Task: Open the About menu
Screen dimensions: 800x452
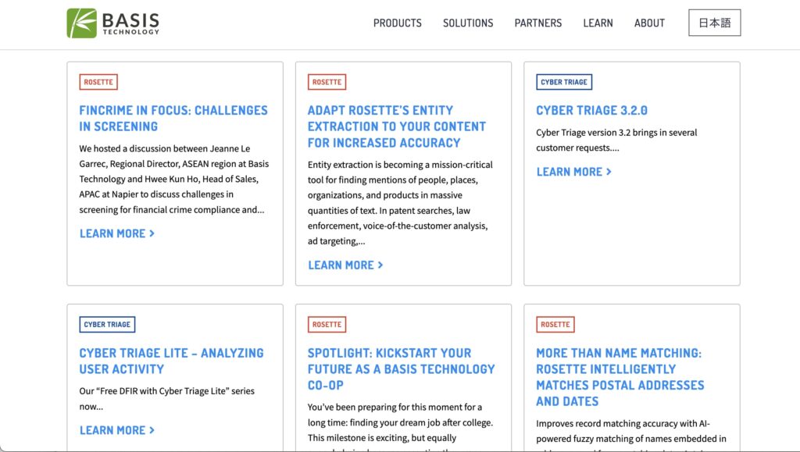Action: [x=649, y=23]
